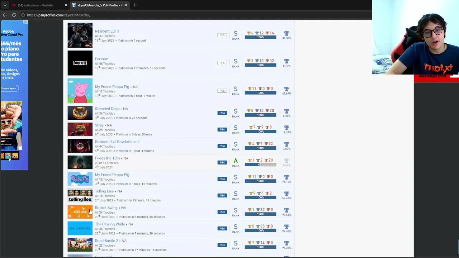
Task: Open the Stranded Deep game link
Action: click(x=107, y=109)
